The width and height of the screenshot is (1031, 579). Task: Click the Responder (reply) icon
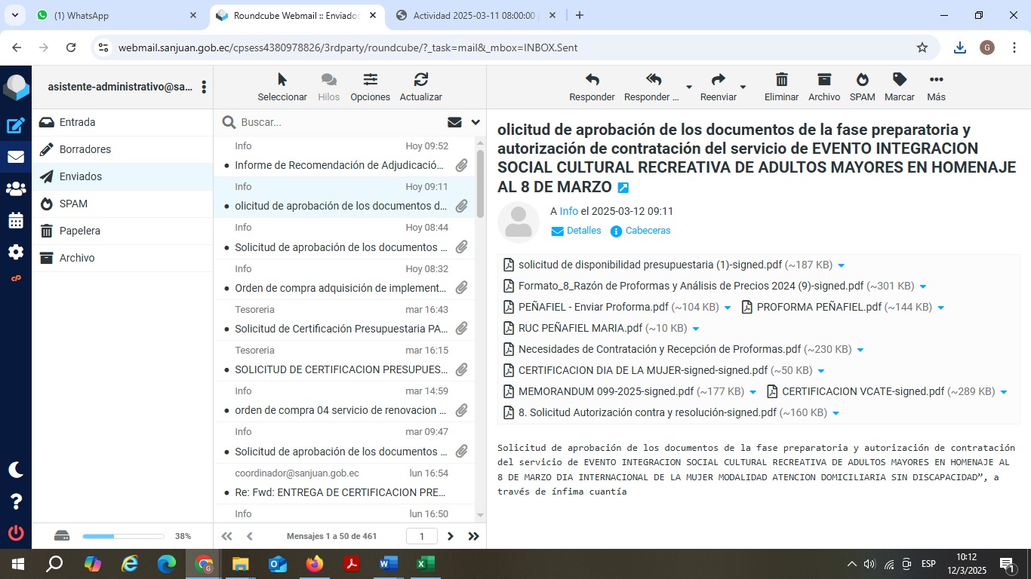click(592, 80)
